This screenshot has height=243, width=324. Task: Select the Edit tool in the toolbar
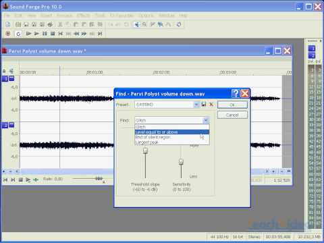point(136,24)
